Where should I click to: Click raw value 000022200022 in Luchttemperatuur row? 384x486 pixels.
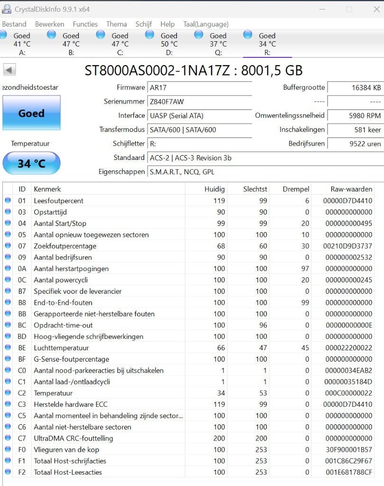[x=349, y=348]
